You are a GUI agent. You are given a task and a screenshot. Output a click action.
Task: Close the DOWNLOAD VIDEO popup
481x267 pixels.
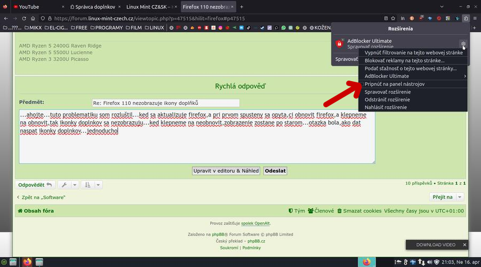(464, 245)
